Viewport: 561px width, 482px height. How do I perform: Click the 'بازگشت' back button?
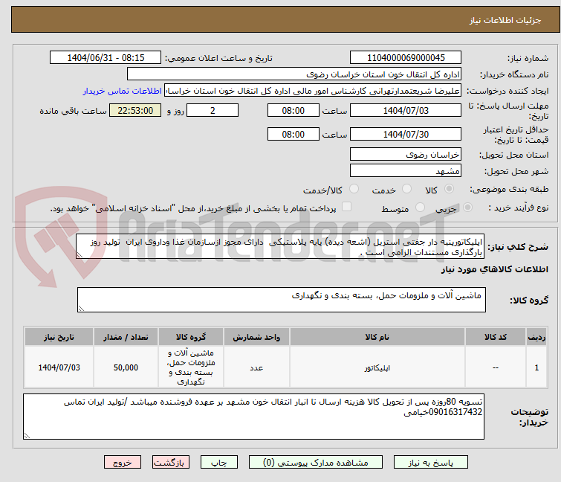click(x=169, y=462)
